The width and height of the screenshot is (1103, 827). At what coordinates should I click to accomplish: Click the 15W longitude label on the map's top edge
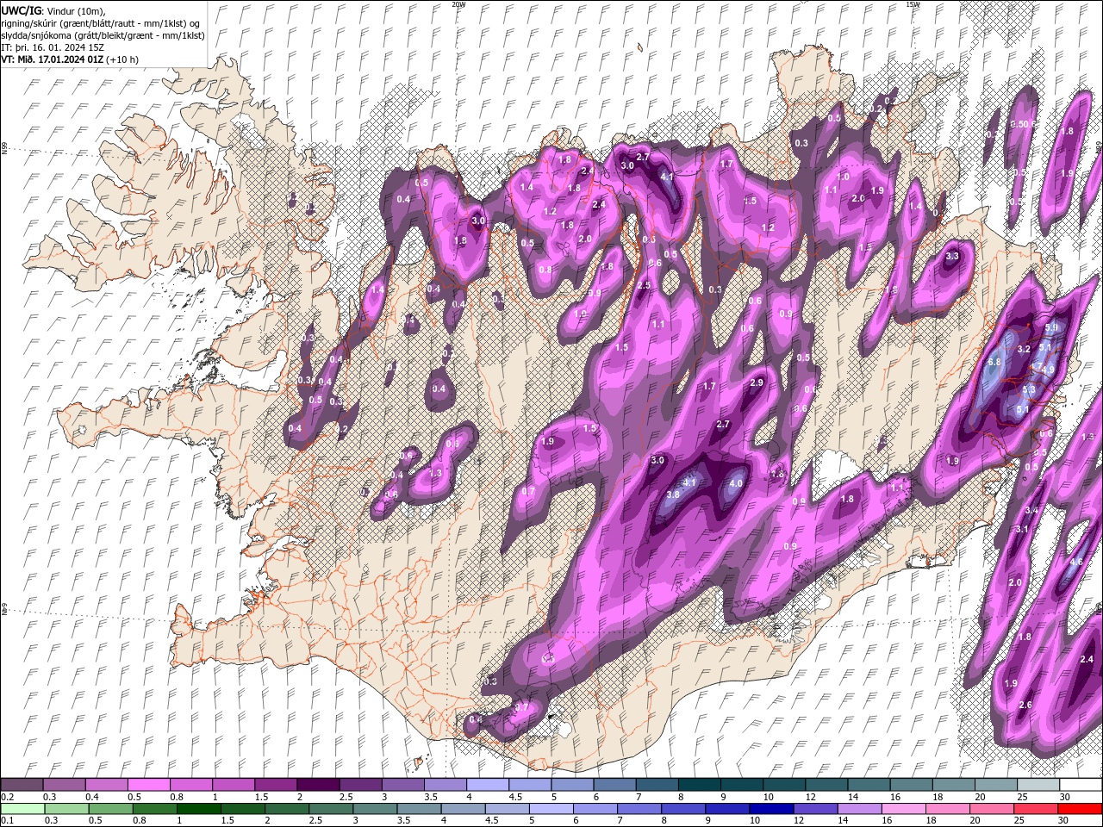(x=912, y=4)
